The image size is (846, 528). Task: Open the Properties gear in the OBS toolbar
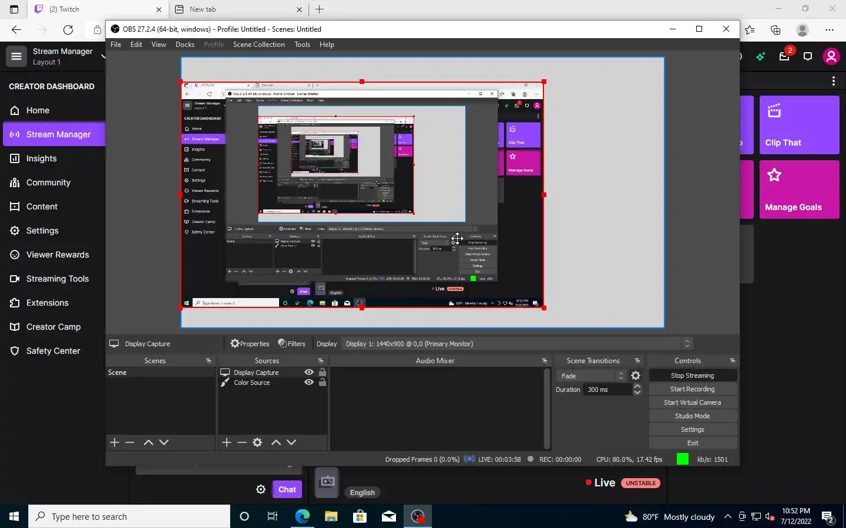click(250, 344)
